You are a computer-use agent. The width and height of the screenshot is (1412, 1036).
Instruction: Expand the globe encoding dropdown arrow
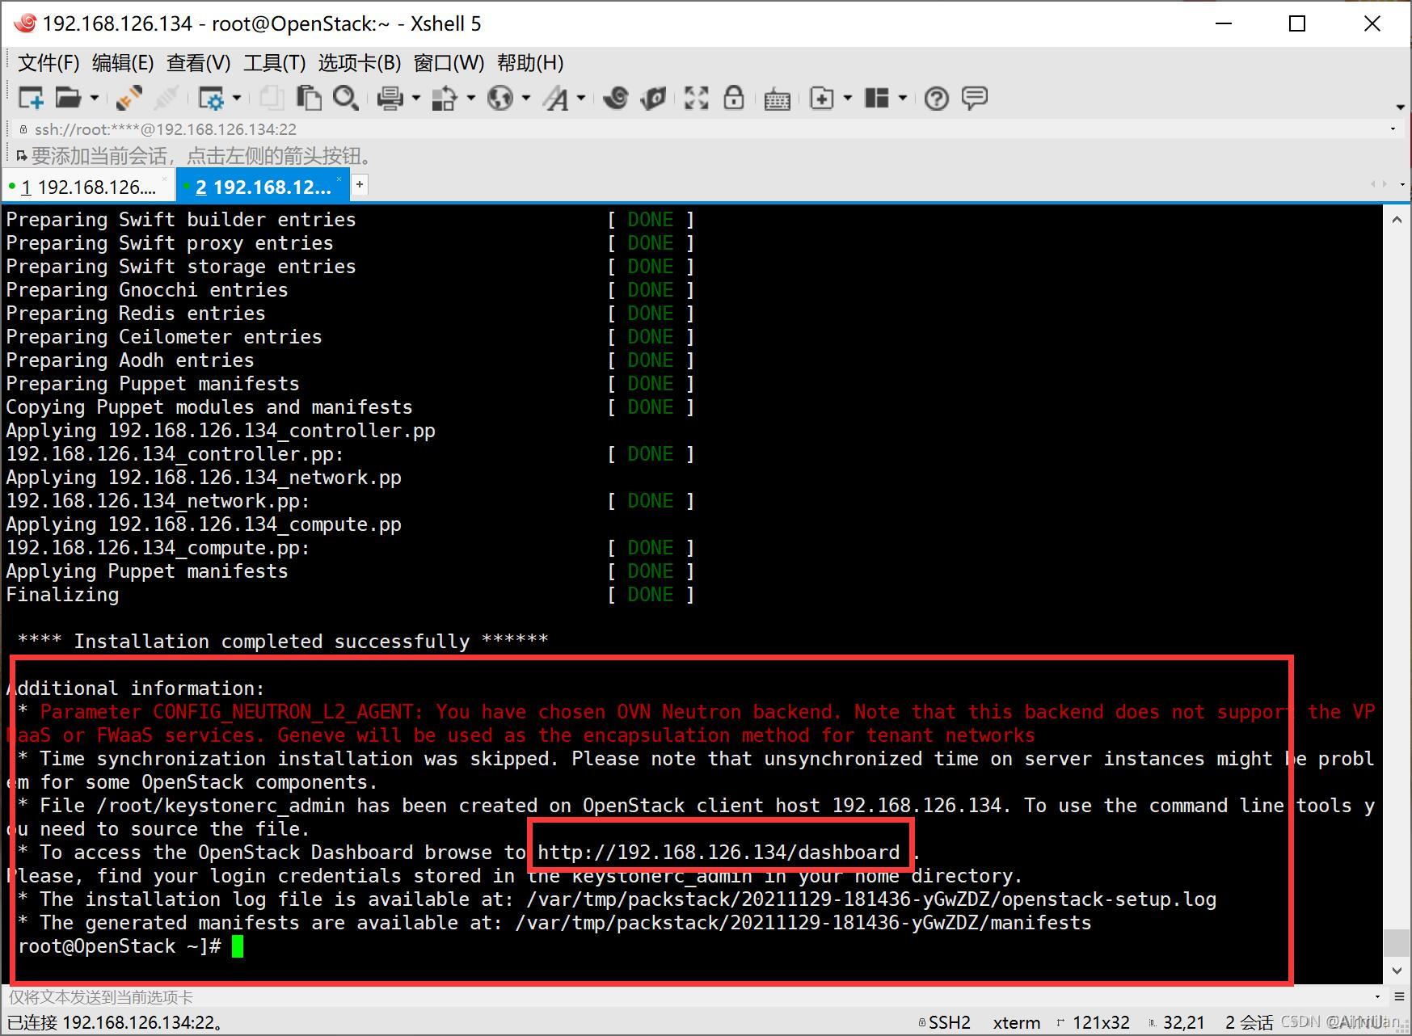point(526,98)
